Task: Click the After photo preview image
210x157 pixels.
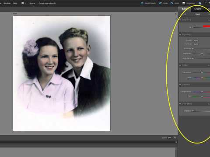Action: coord(62,73)
